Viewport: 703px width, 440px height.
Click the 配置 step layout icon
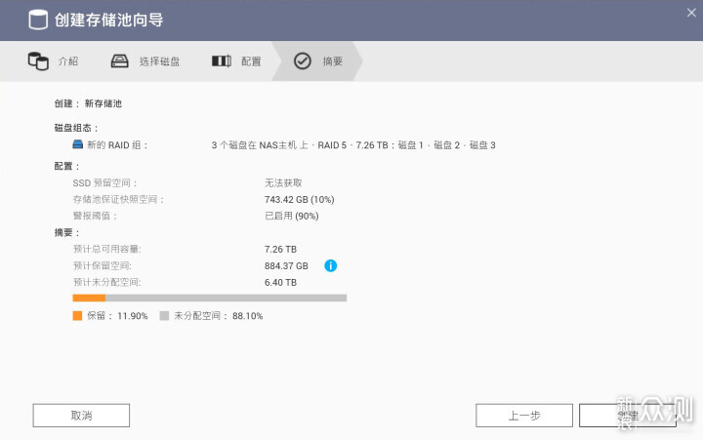tap(222, 60)
